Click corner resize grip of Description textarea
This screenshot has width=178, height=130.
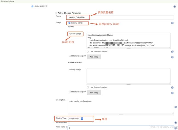tap(173, 113)
